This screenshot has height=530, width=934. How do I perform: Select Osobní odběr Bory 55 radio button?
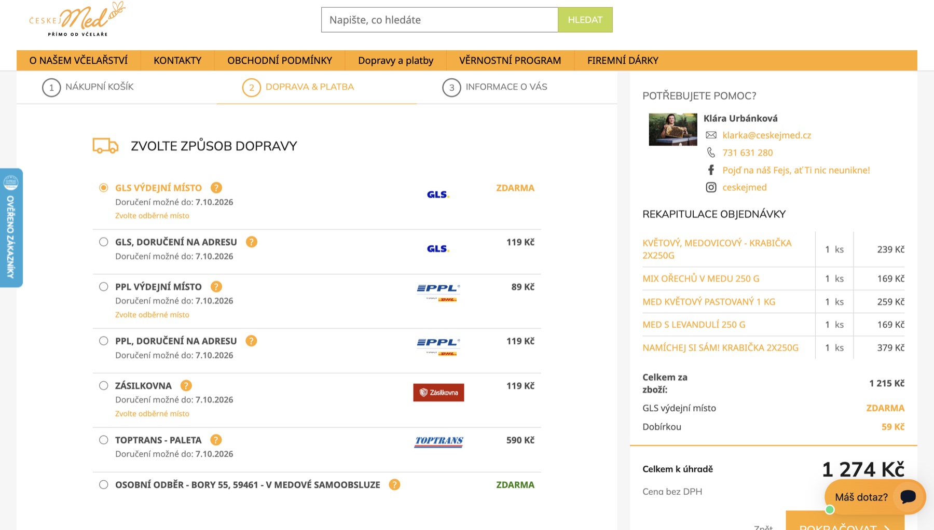pos(104,484)
